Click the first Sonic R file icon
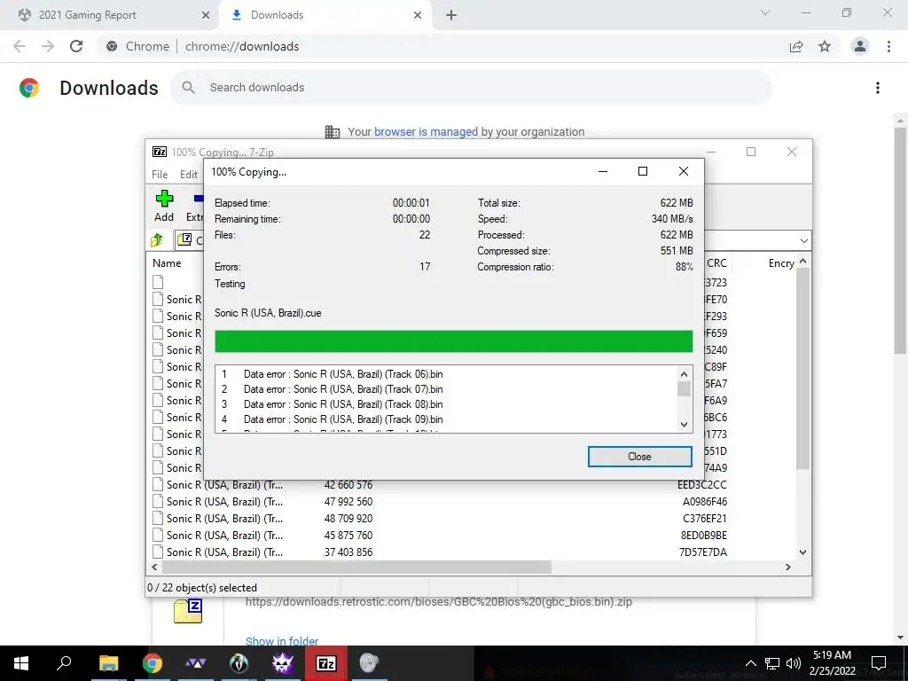 click(x=158, y=300)
